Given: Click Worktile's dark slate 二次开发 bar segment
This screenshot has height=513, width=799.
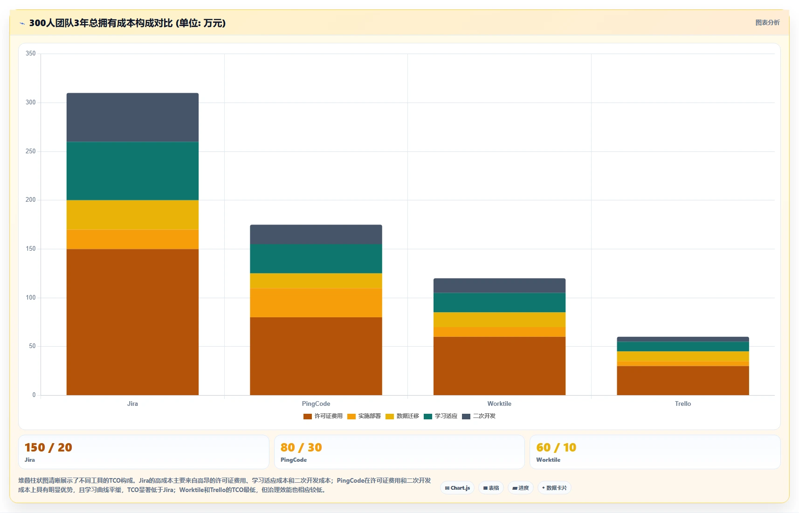Looking at the screenshot, I should coord(499,286).
